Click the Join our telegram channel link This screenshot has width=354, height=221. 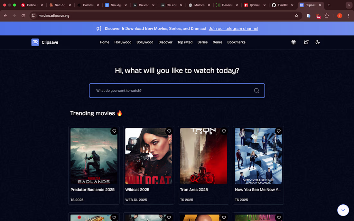pos(233,29)
